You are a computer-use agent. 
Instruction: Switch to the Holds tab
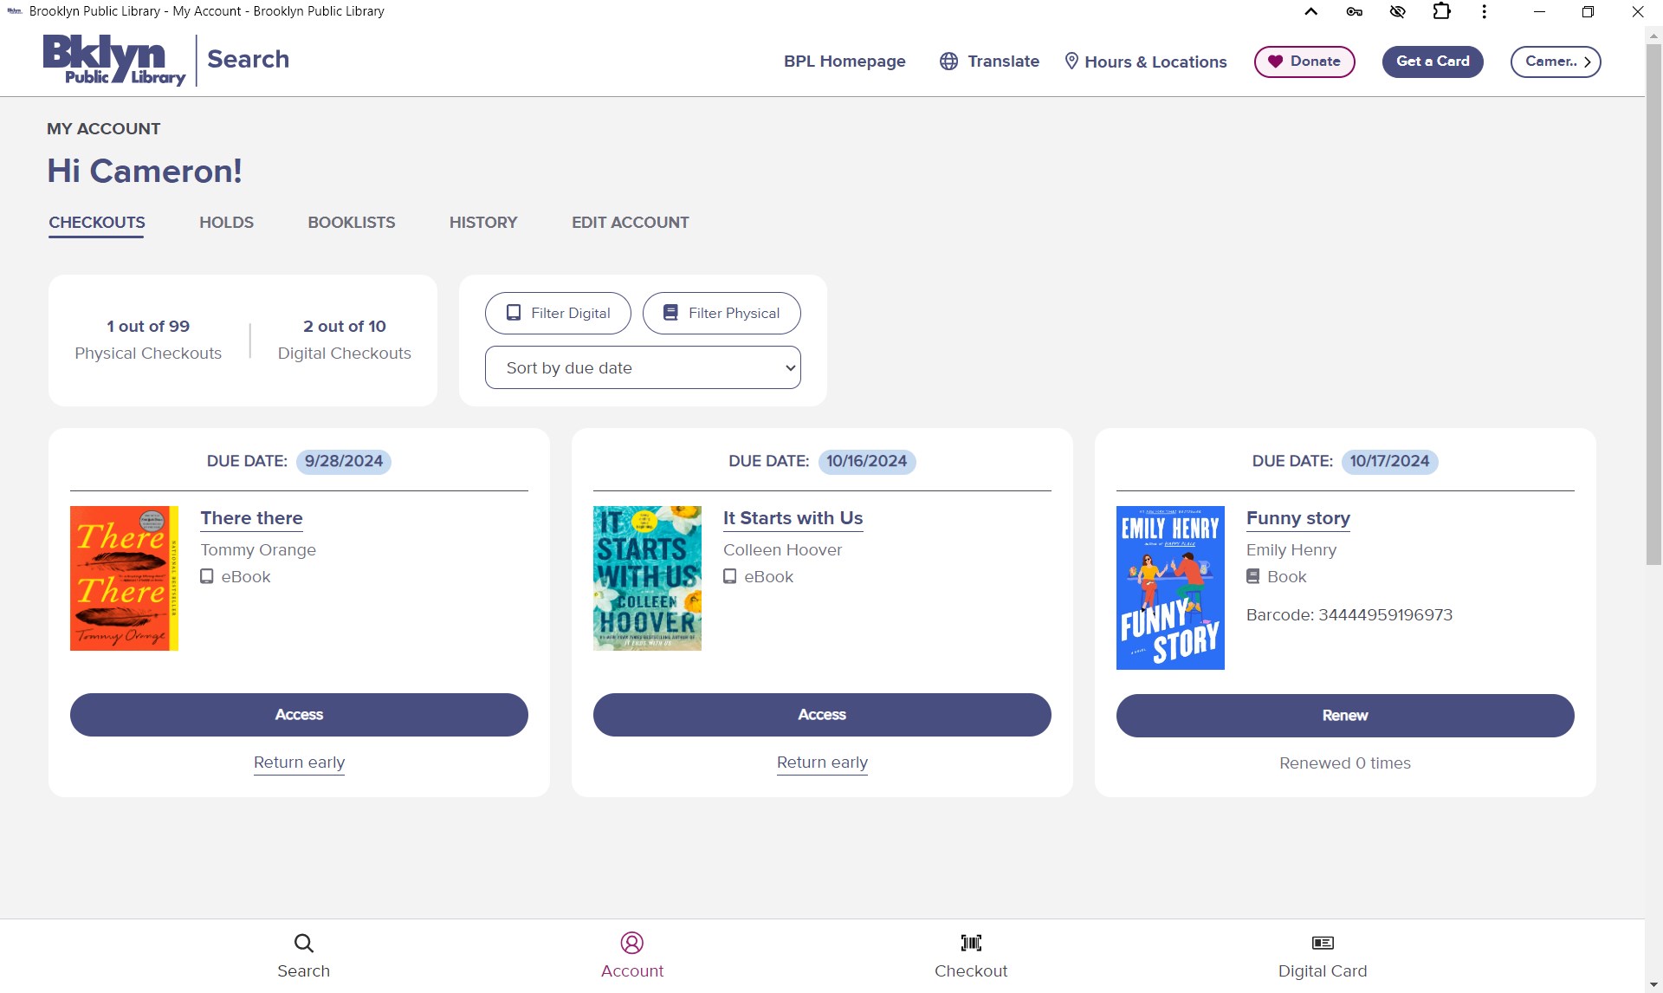pyautogui.click(x=226, y=223)
